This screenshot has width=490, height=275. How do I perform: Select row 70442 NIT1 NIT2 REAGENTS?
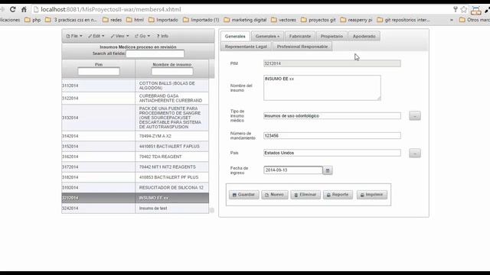point(135,167)
